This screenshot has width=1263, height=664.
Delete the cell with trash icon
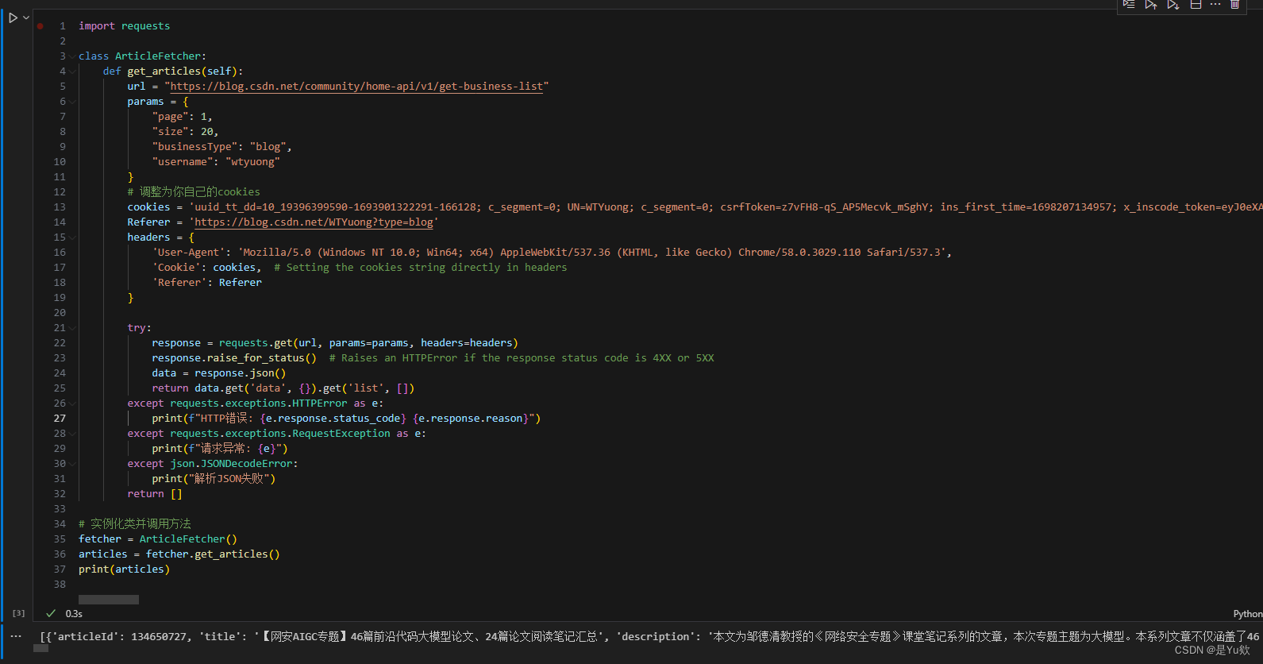pyautogui.click(x=1235, y=4)
